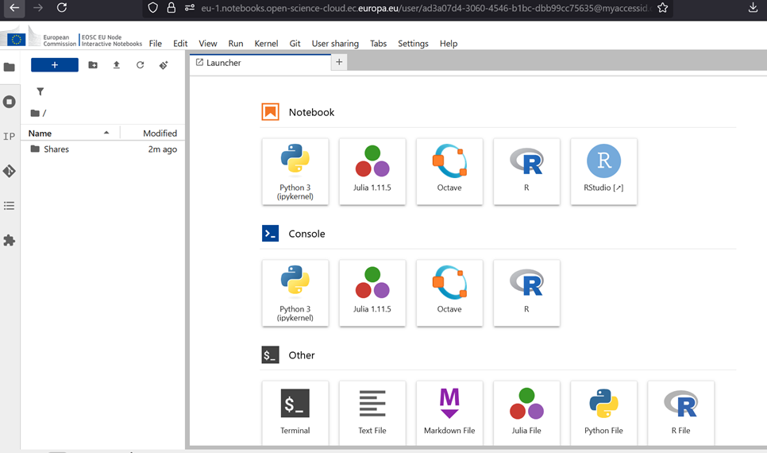Click the Git clone repository icon
The width and height of the screenshot is (767, 453).
click(164, 65)
